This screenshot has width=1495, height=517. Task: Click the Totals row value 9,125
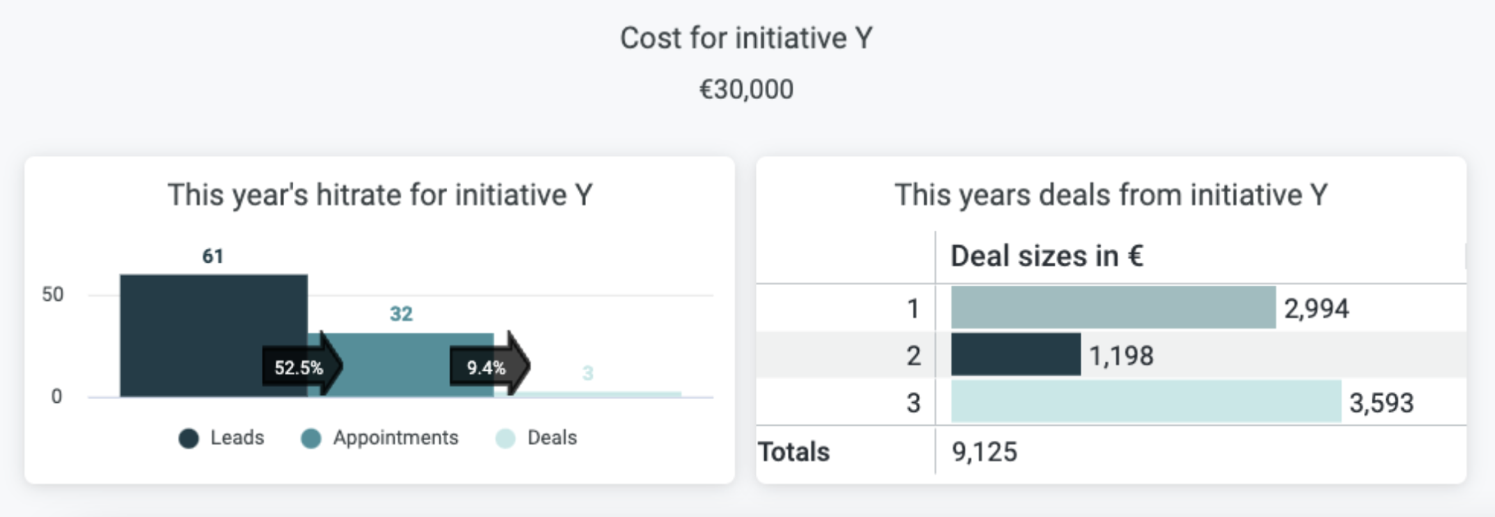[984, 452]
